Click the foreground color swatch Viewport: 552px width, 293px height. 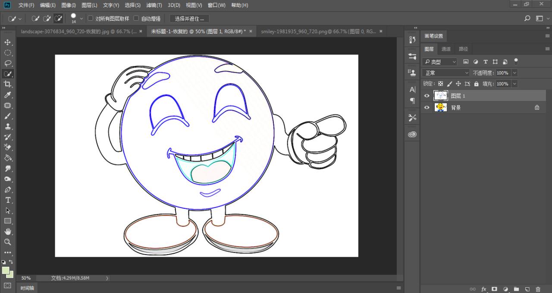[x=6, y=270]
